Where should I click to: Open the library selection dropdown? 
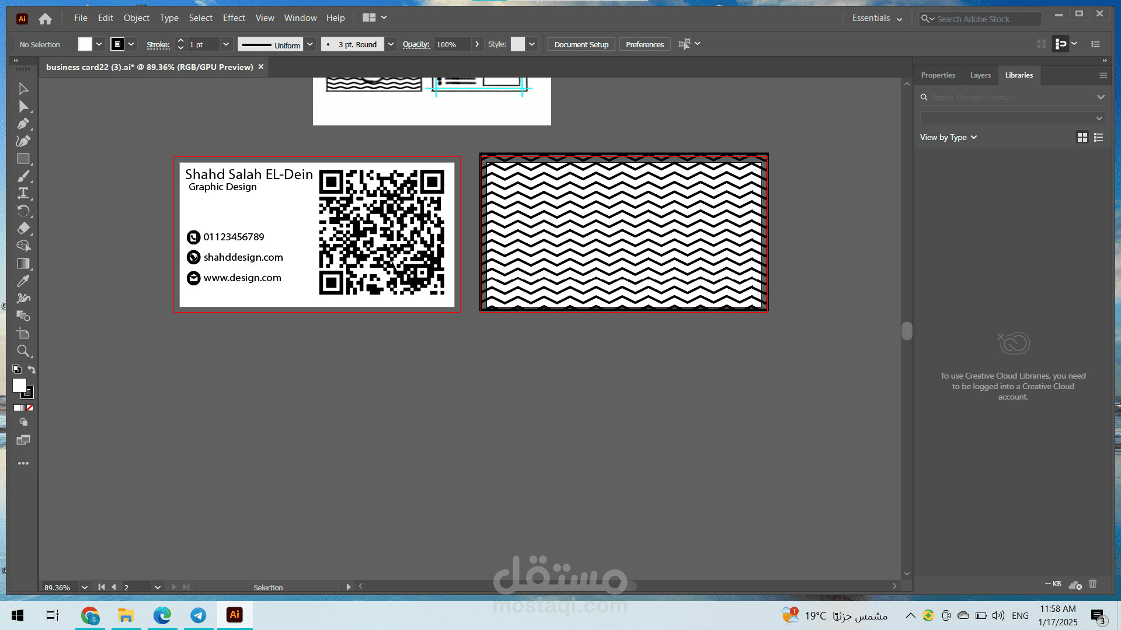click(x=1012, y=118)
